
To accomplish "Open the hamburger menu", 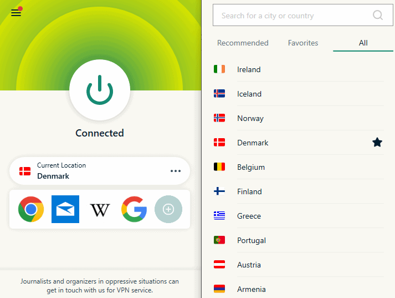I will pos(16,13).
